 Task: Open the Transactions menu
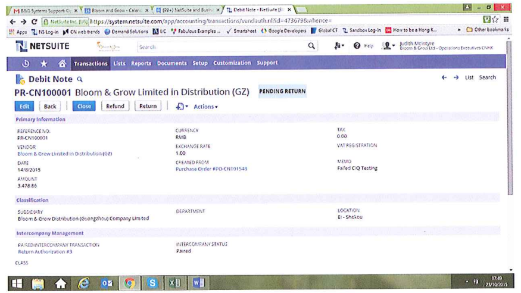pos(91,64)
